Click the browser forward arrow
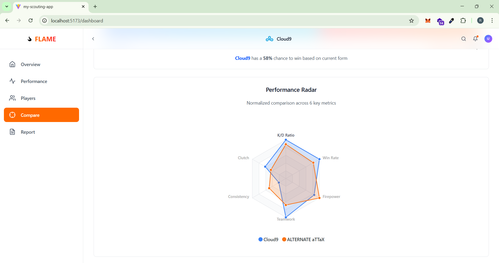499x263 pixels. (x=19, y=21)
